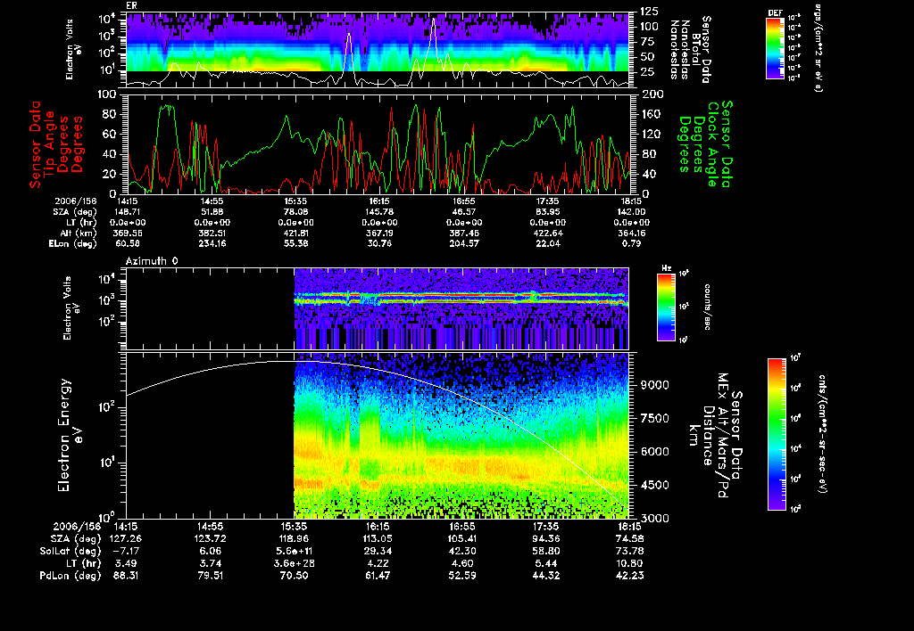Click the red 'Tip Angle' axis label
The image size is (914, 631).
50,144
